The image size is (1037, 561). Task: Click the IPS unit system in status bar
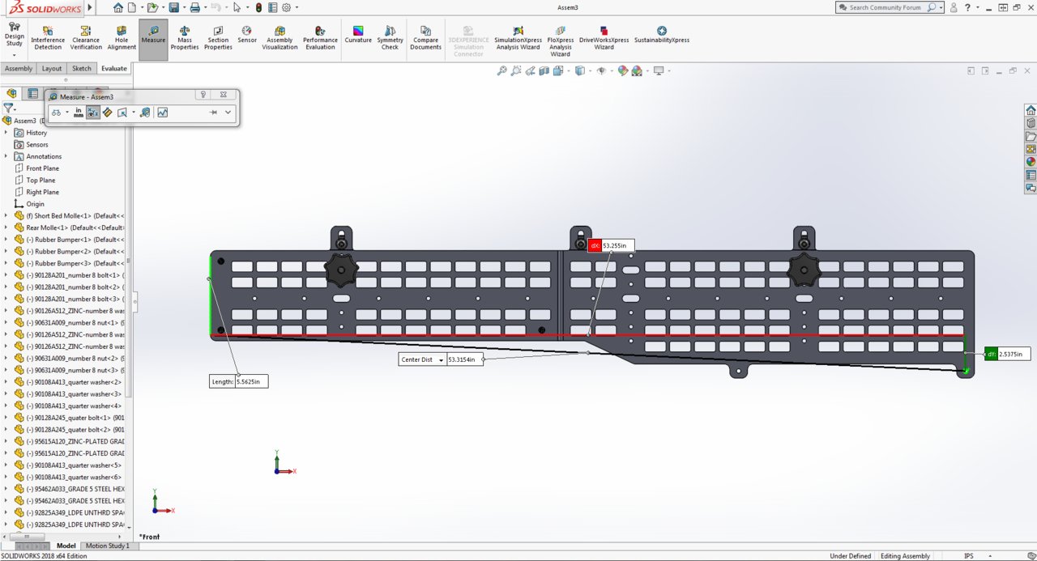coord(969,556)
